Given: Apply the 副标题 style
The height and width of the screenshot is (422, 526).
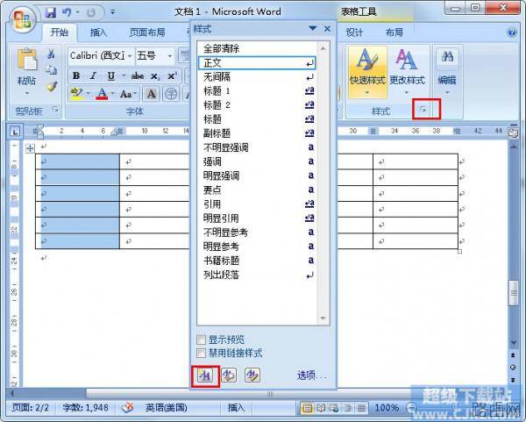Looking at the screenshot, I should pyautogui.click(x=257, y=133).
